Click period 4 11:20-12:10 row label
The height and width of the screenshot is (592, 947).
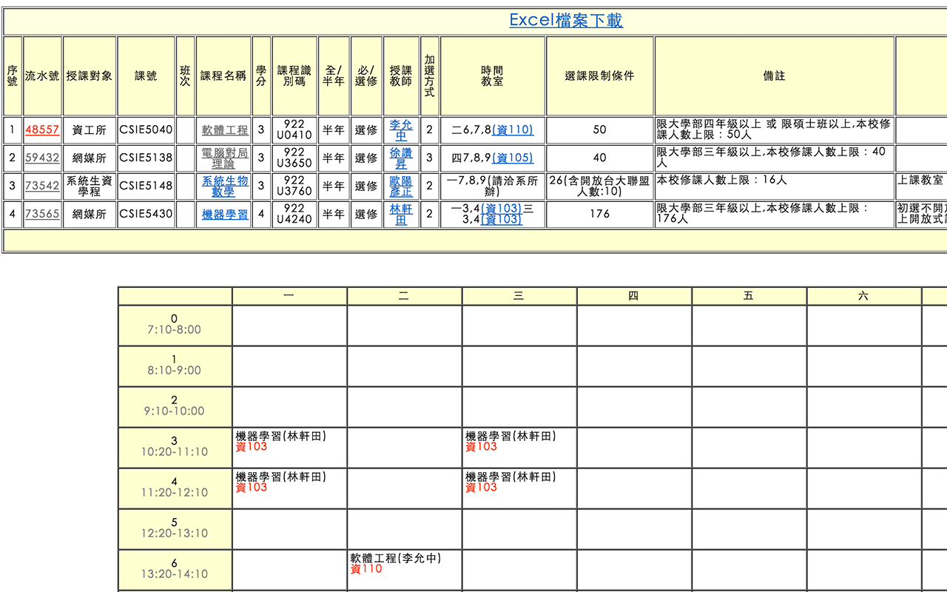[175, 488]
